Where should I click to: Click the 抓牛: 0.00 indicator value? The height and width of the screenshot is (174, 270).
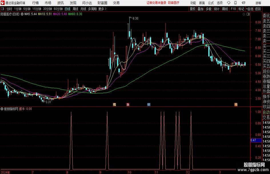point(25,109)
